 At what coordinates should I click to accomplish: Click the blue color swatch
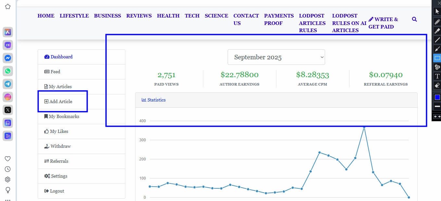[437, 97]
